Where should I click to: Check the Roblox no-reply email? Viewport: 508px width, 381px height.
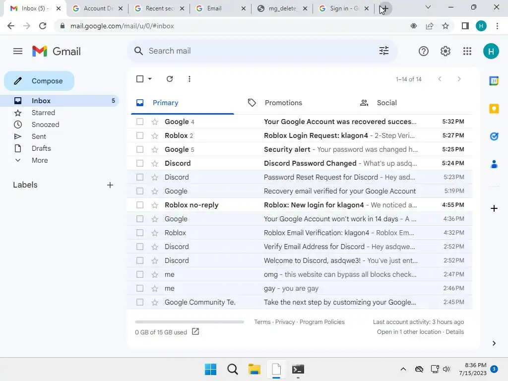140,205
